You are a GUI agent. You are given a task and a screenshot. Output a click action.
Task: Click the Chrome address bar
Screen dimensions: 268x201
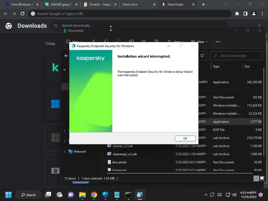tap(130, 14)
